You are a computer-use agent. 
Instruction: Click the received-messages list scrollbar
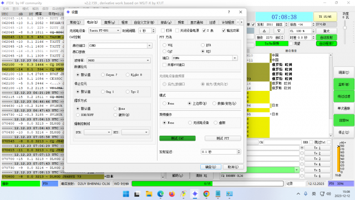331,95
